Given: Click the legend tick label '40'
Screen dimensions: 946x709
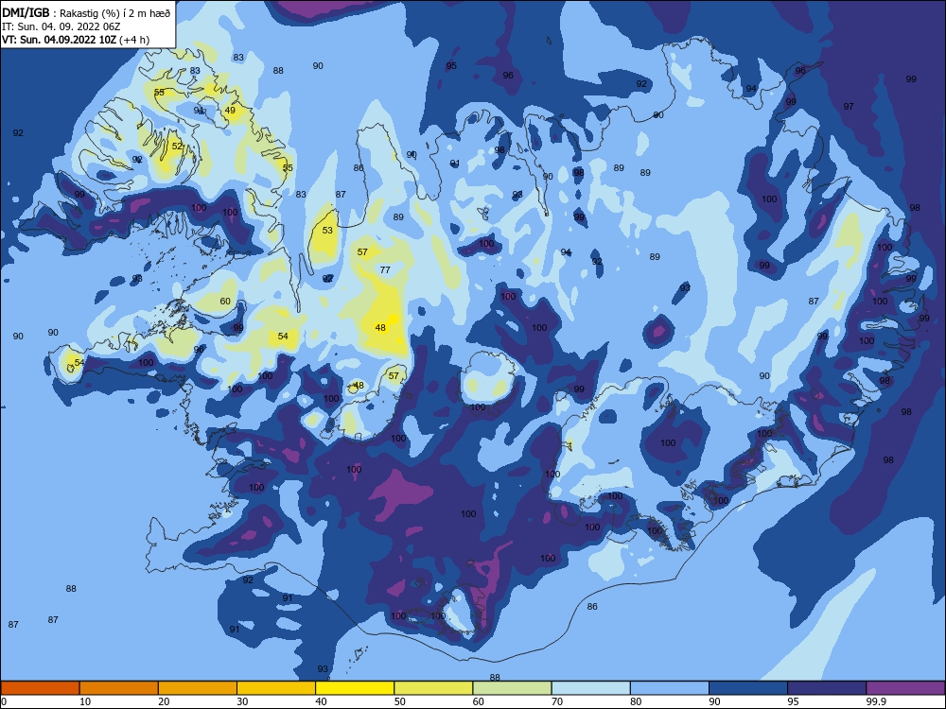Looking at the screenshot, I should click(x=321, y=701).
